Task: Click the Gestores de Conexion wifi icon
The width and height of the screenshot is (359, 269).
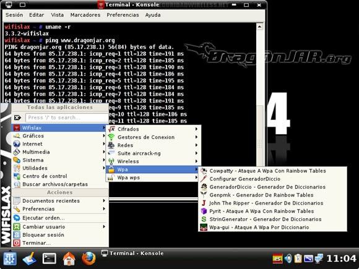Action: [x=111, y=137]
